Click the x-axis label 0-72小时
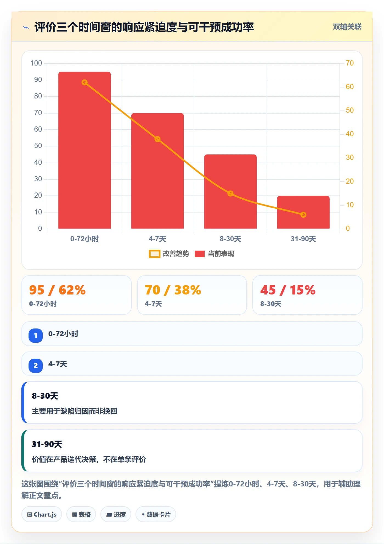 [84, 239]
